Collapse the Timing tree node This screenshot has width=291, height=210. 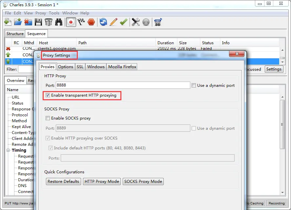[x=8, y=150]
